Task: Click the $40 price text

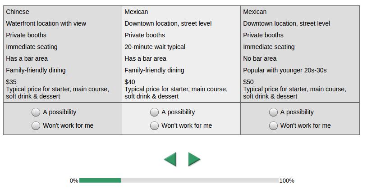Action: pyautogui.click(x=130, y=82)
